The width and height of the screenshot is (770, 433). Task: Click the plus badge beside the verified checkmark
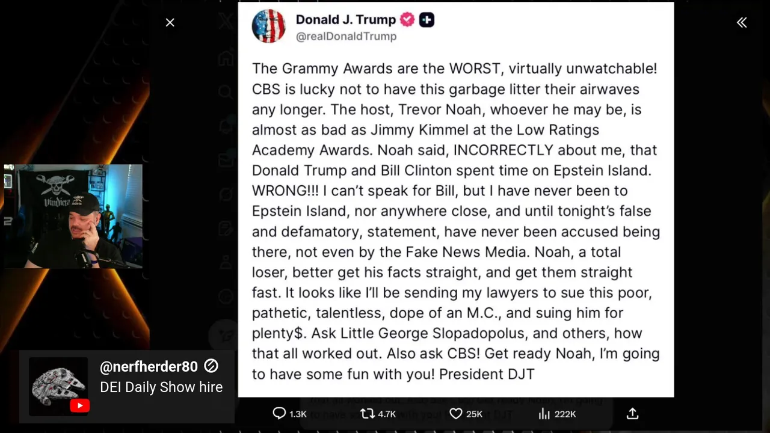tap(427, 20)
